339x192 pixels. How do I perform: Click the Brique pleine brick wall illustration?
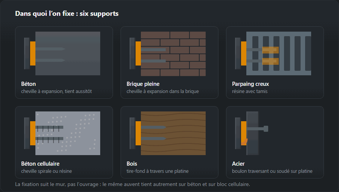coord(168,53)
